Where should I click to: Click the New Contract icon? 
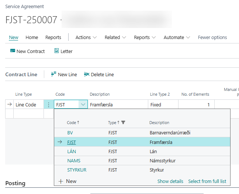13,51
